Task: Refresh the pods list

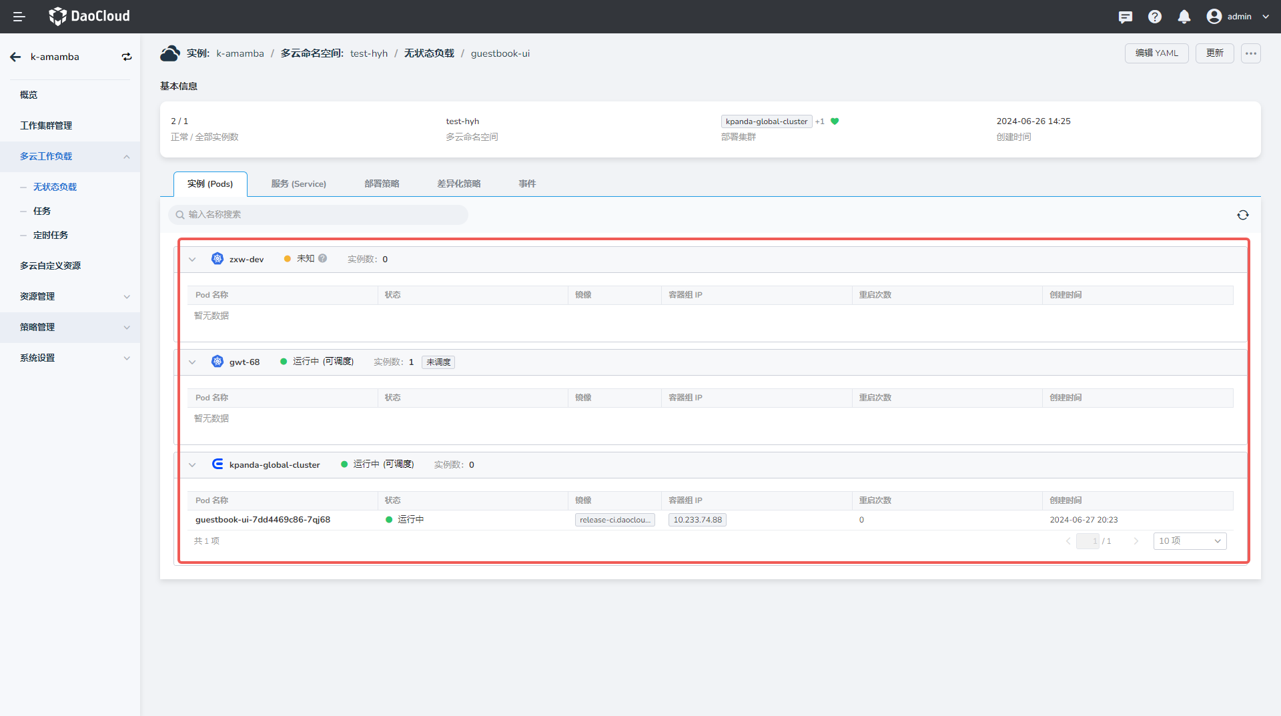Action: (1242, 215)
